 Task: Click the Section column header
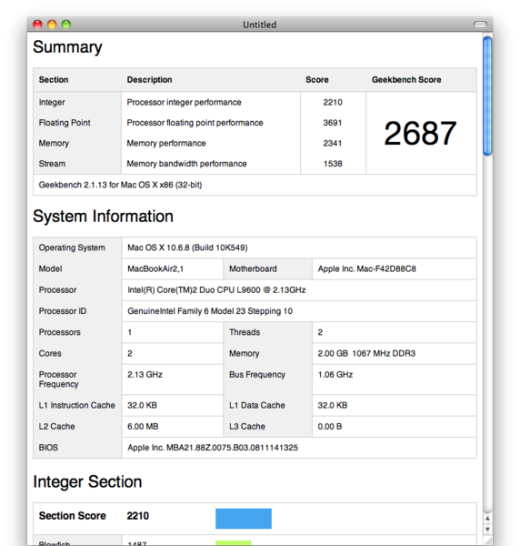click(x=54, y=80)
